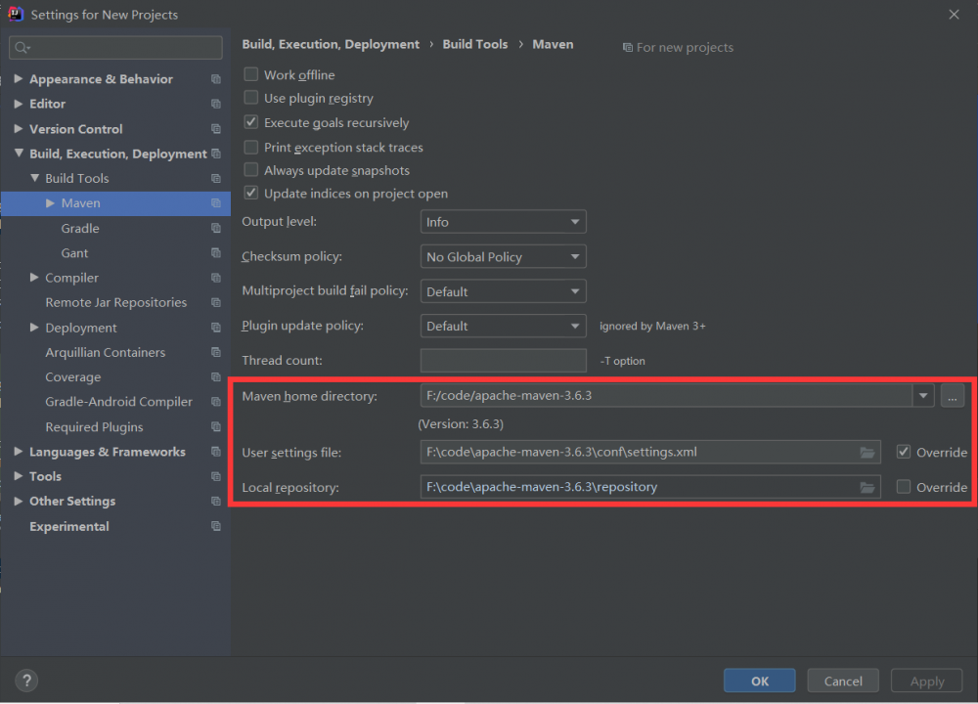Viewport: 978px width, 704px height.
Task: Open the Remote Jar Repositories page
Action: [x=115, y=302]
